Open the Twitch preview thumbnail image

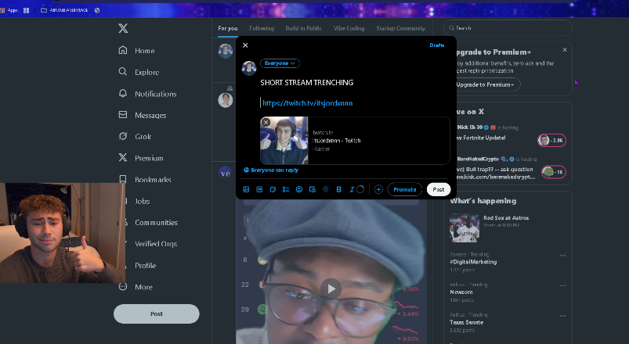tap(284, 140)
